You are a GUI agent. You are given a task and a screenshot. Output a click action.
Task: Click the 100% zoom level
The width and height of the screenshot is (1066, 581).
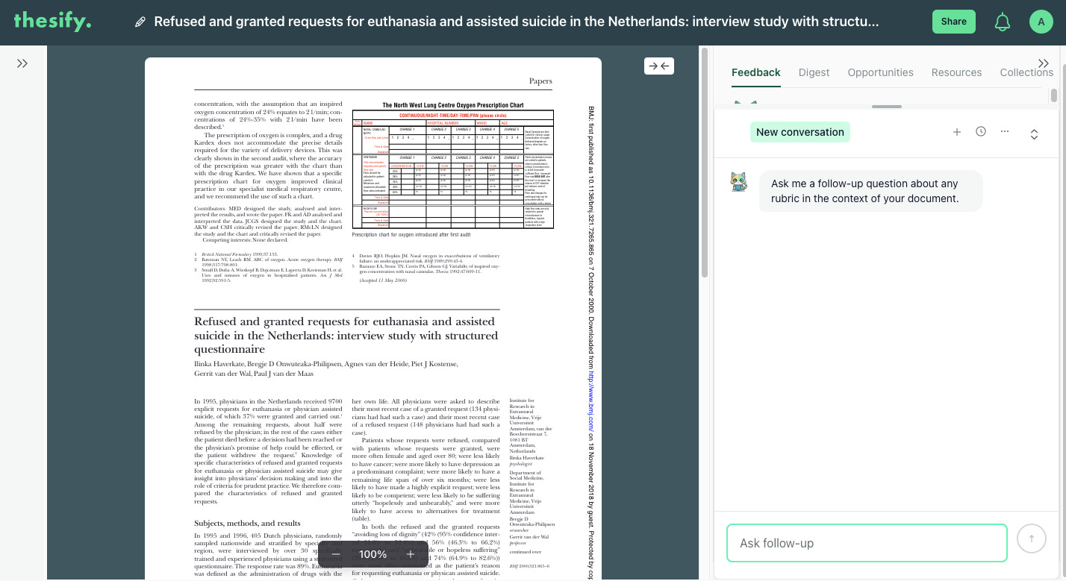(x=373, y=554)
